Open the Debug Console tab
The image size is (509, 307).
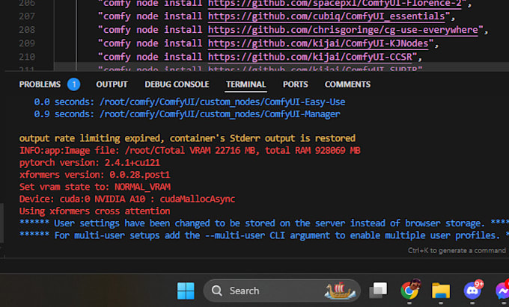pos(177,84)
